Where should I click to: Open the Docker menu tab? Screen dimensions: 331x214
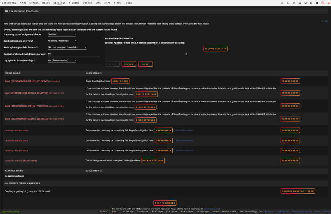[88, 3]
